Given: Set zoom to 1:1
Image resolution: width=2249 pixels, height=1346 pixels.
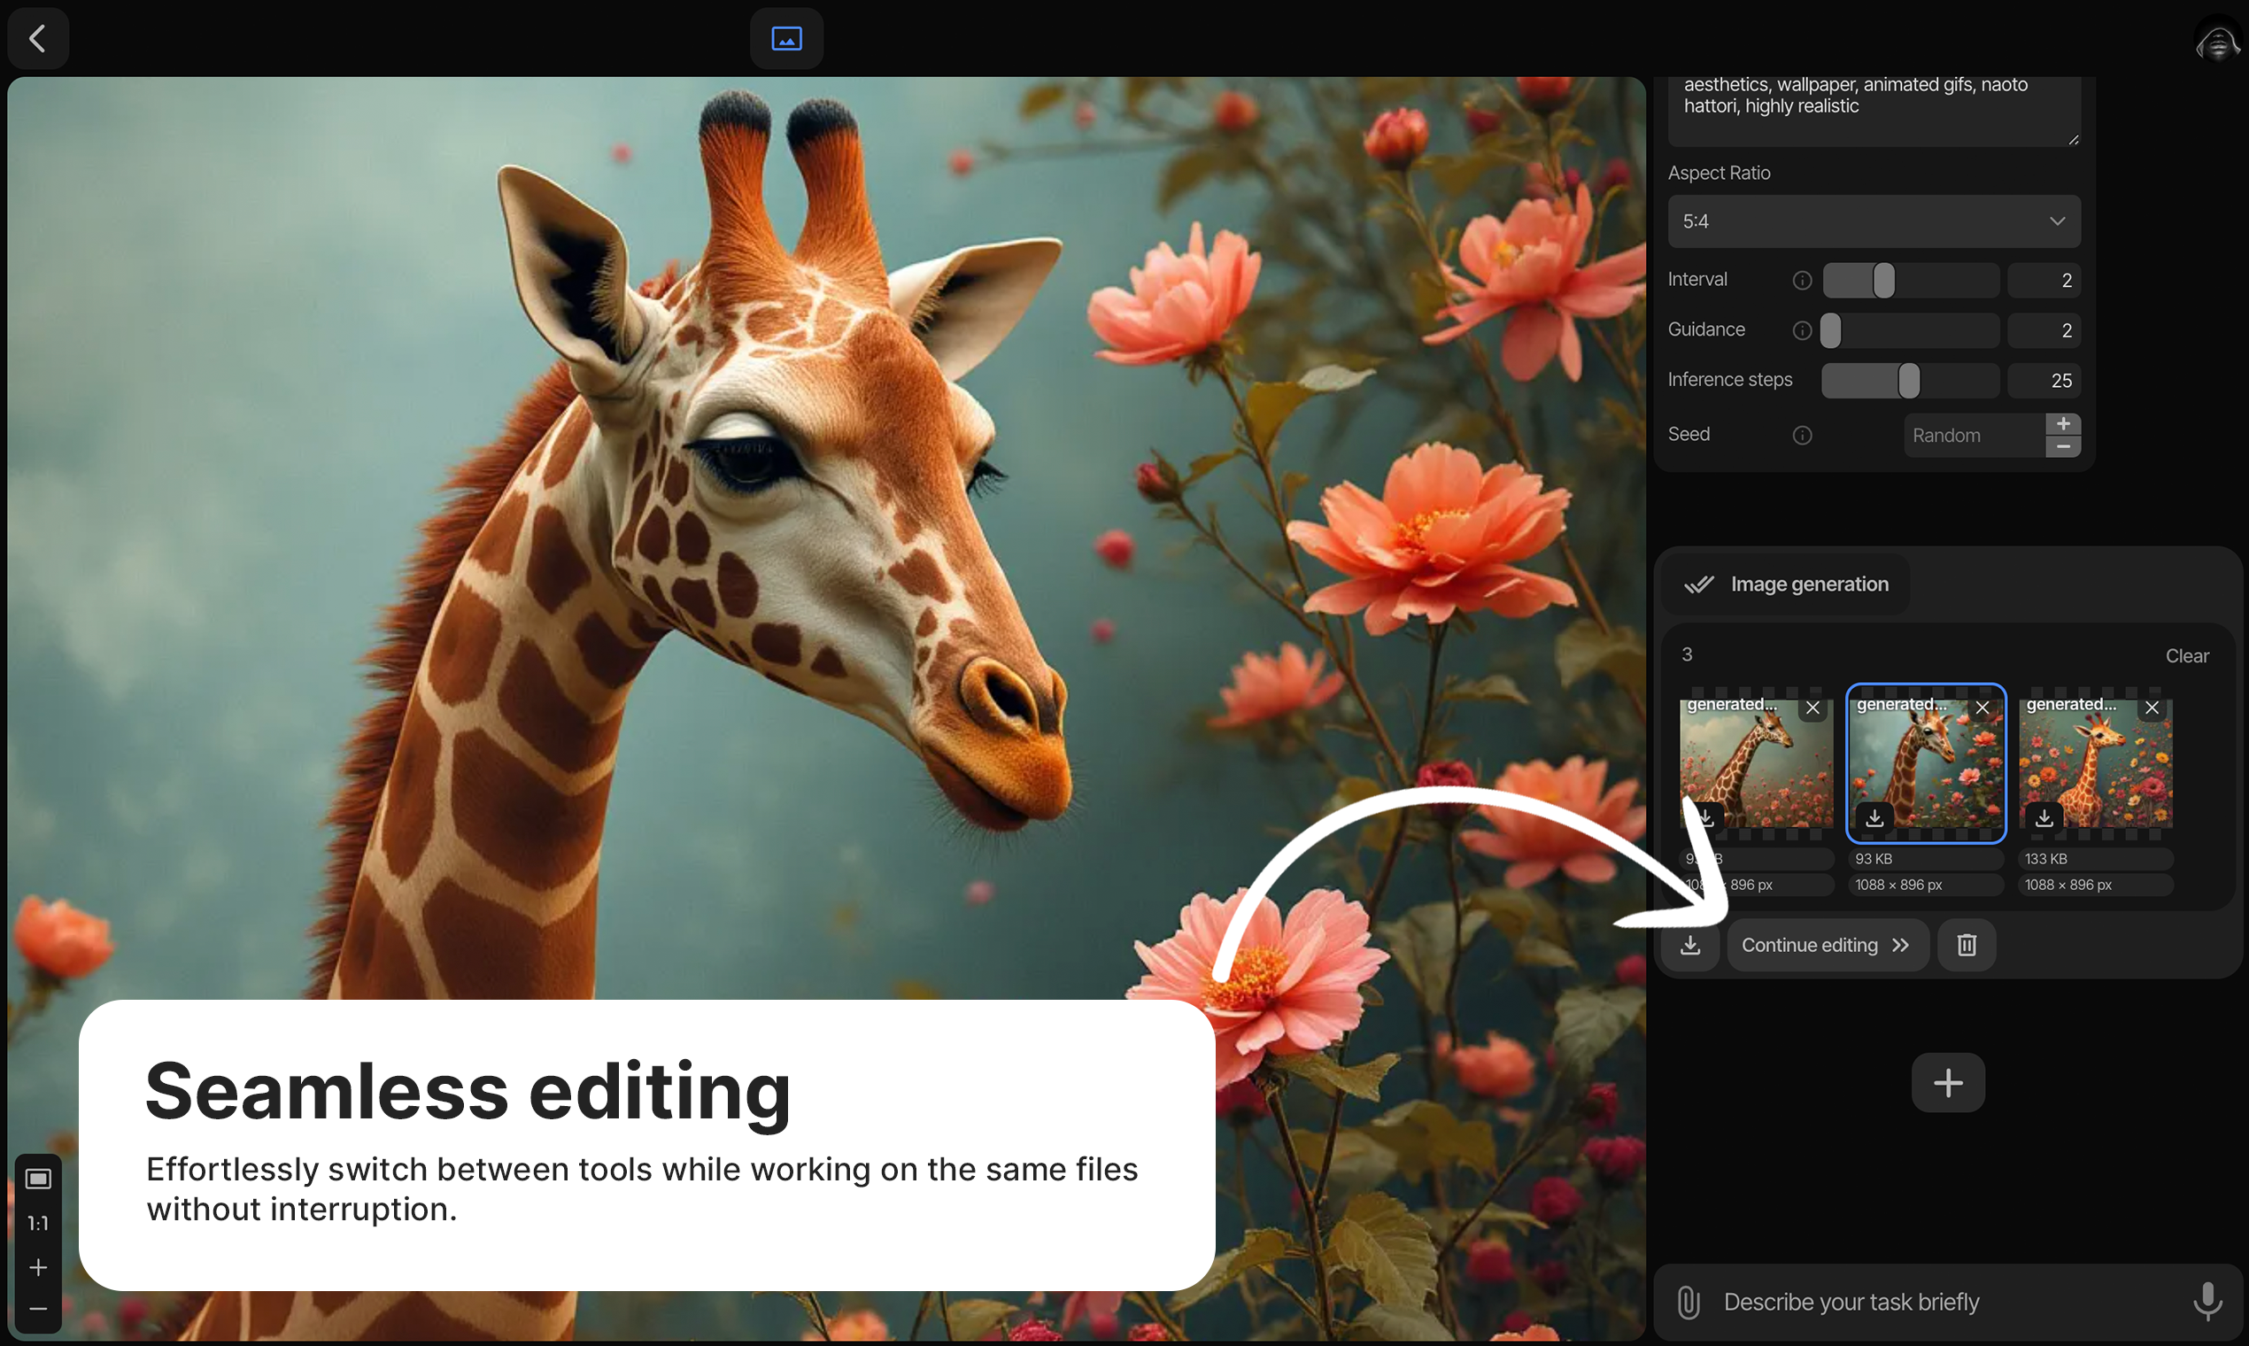Looking at the screenshot, I should 38,1223.
